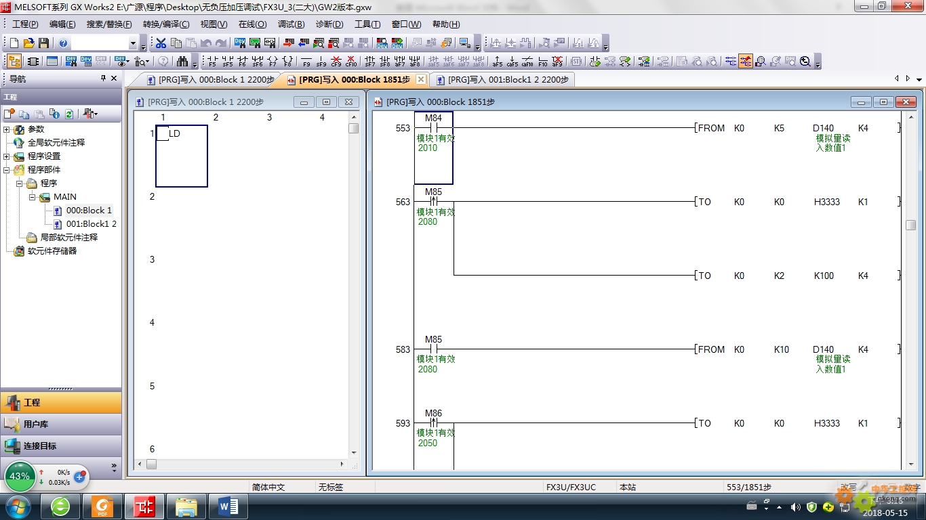The height and width of the screenshot is (520, 926).
Task: Open the 在线(O) menu
Action: point(252,24)
